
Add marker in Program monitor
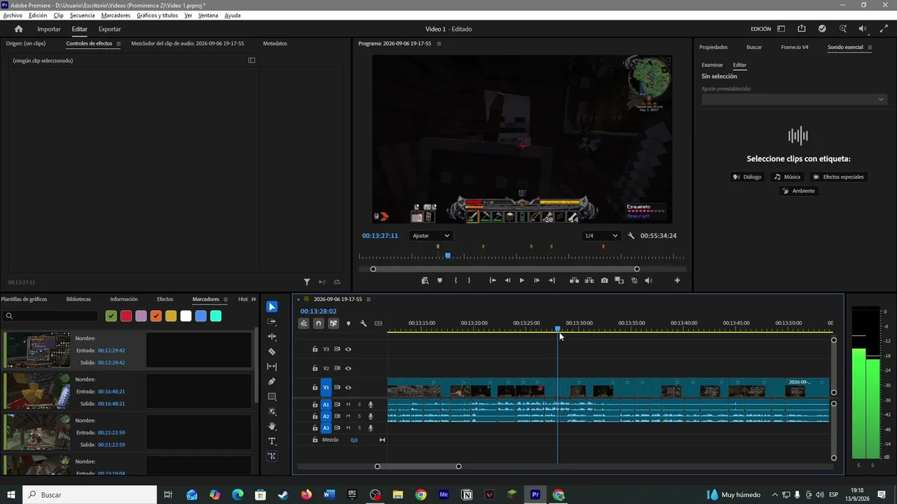click(439, 281)
